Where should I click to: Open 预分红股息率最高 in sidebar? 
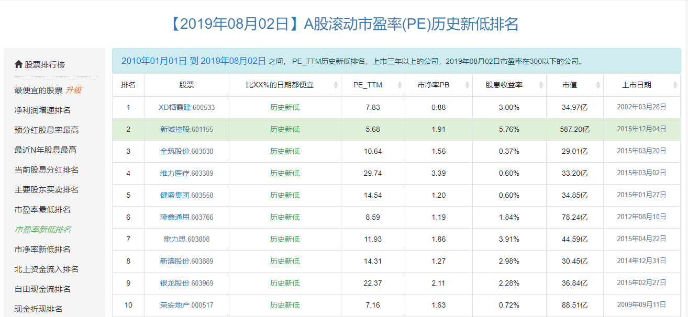pyautogui.click(x=47, y=130)
